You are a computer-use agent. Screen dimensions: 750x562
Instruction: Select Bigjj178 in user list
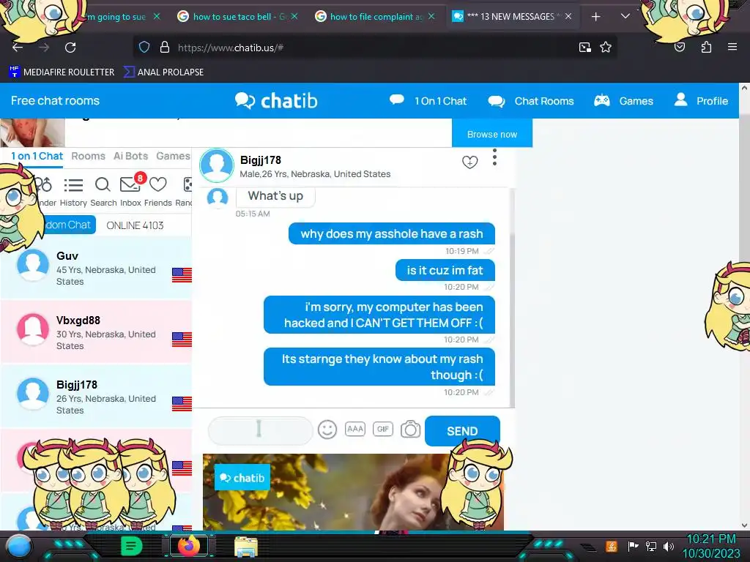[96, 397]
